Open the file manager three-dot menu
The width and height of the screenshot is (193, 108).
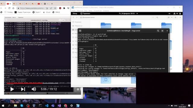tap(153, 17)
